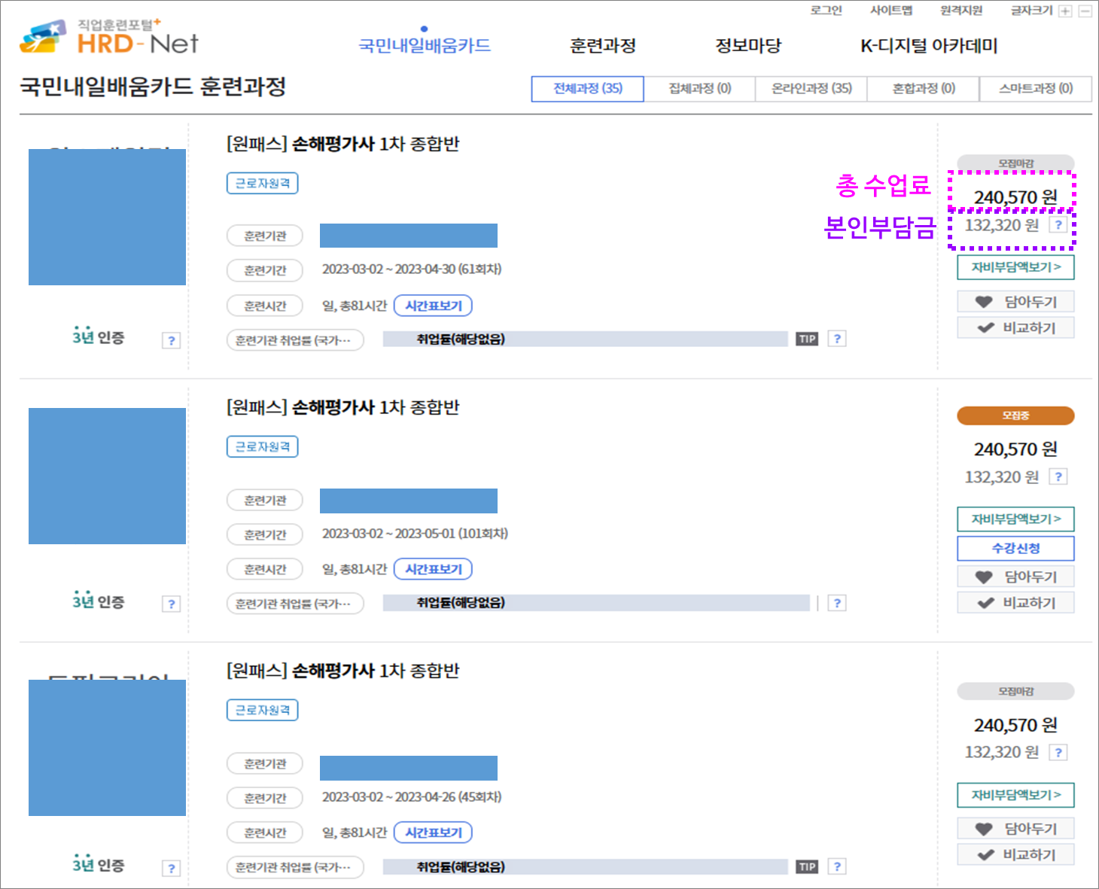Switch to the 온라인과정 (35) tab

[x=811, y=88]
